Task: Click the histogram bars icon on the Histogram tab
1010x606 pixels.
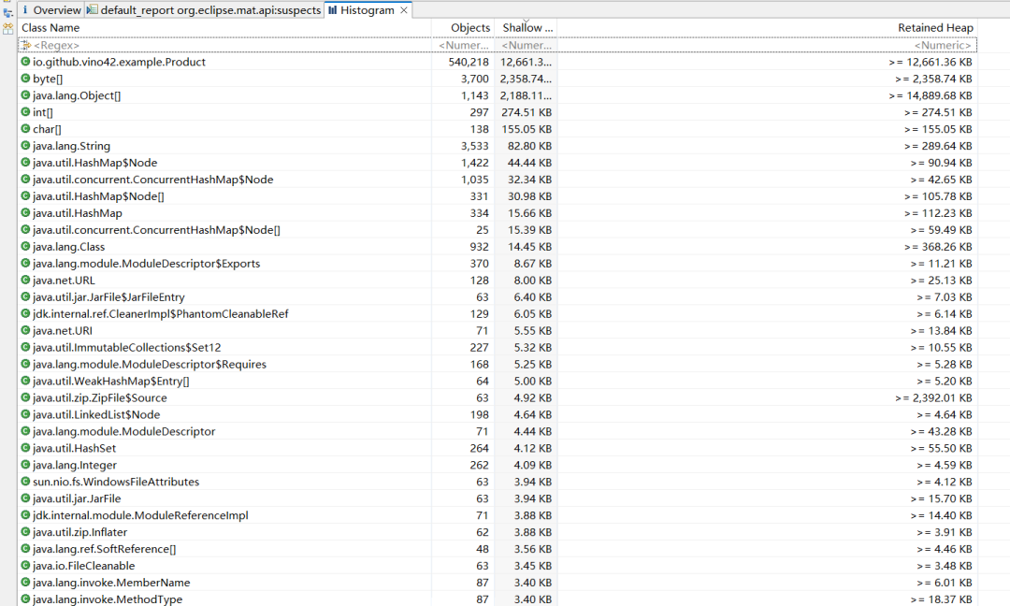Action: click(331, 9)
